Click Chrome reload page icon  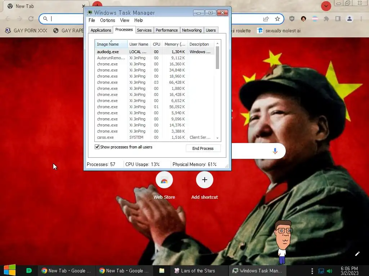coord(31,19)
